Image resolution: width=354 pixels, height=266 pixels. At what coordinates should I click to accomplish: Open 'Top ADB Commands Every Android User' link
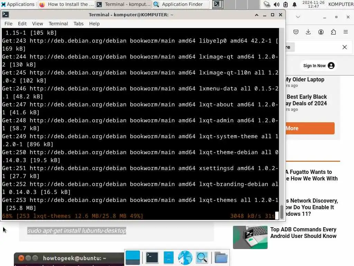(303, 233)
